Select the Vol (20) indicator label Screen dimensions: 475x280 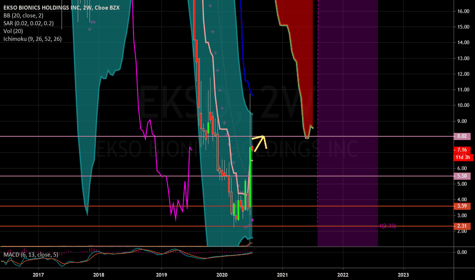(x=13, y=31)
